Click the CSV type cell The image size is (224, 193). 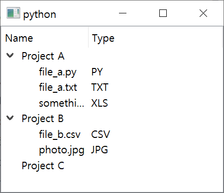point(101,134)
